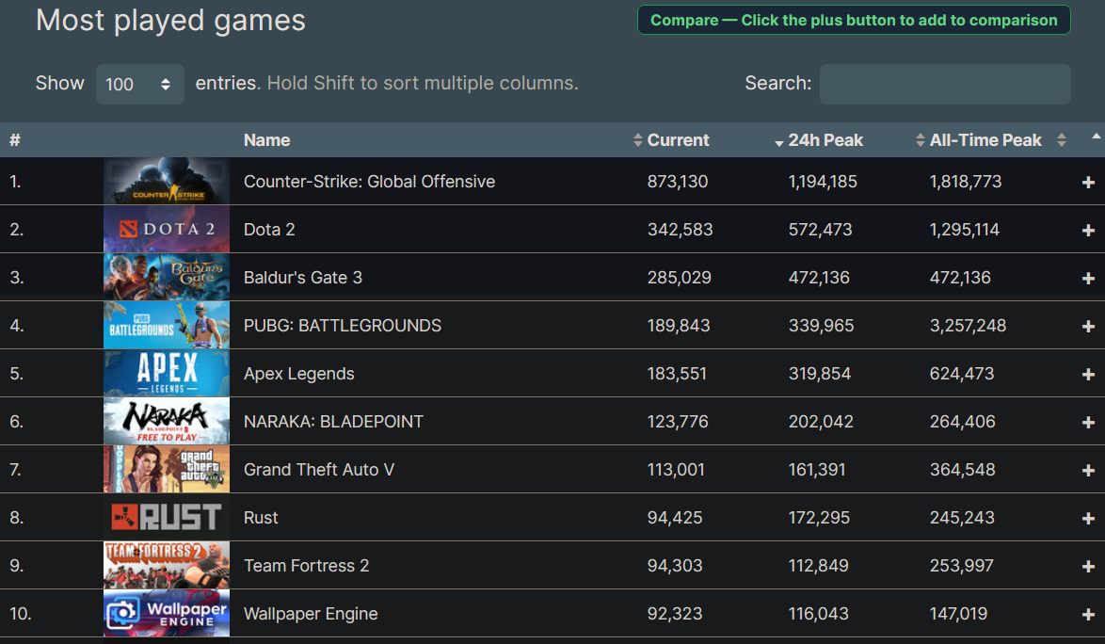Add Grand Theft Auto V to comparison
This screenshot has width=1105, height=644.
[x=1088, y=470]
